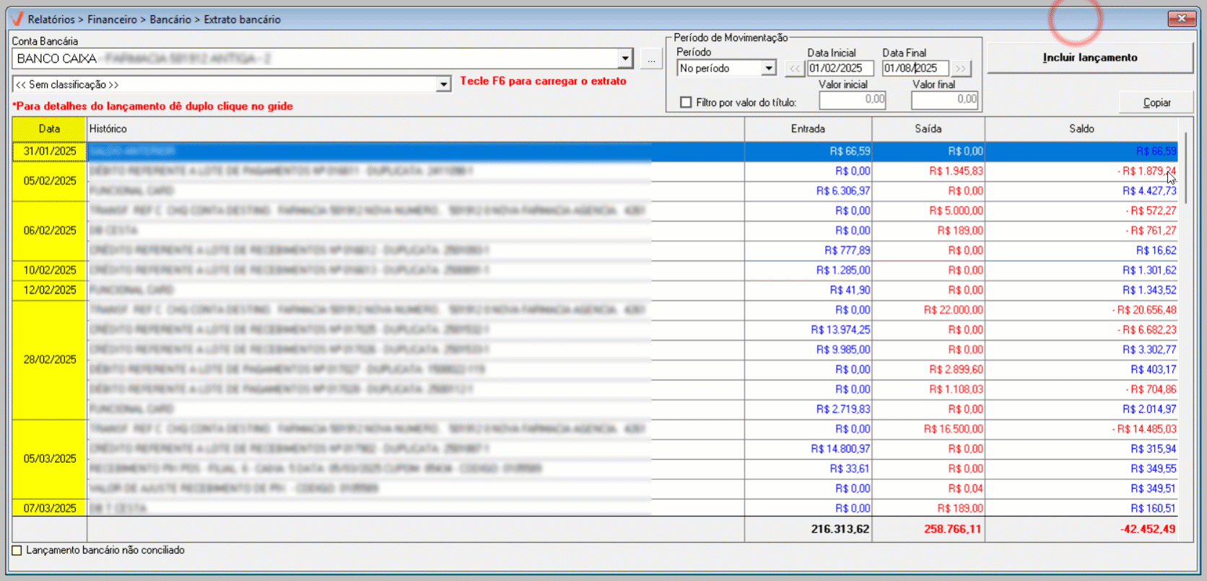Click the Saldo column header

pyautogui.click(x=1081, y=129)
